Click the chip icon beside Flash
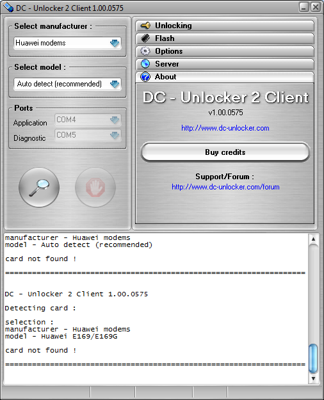324x400 pixels. [145, 38]
